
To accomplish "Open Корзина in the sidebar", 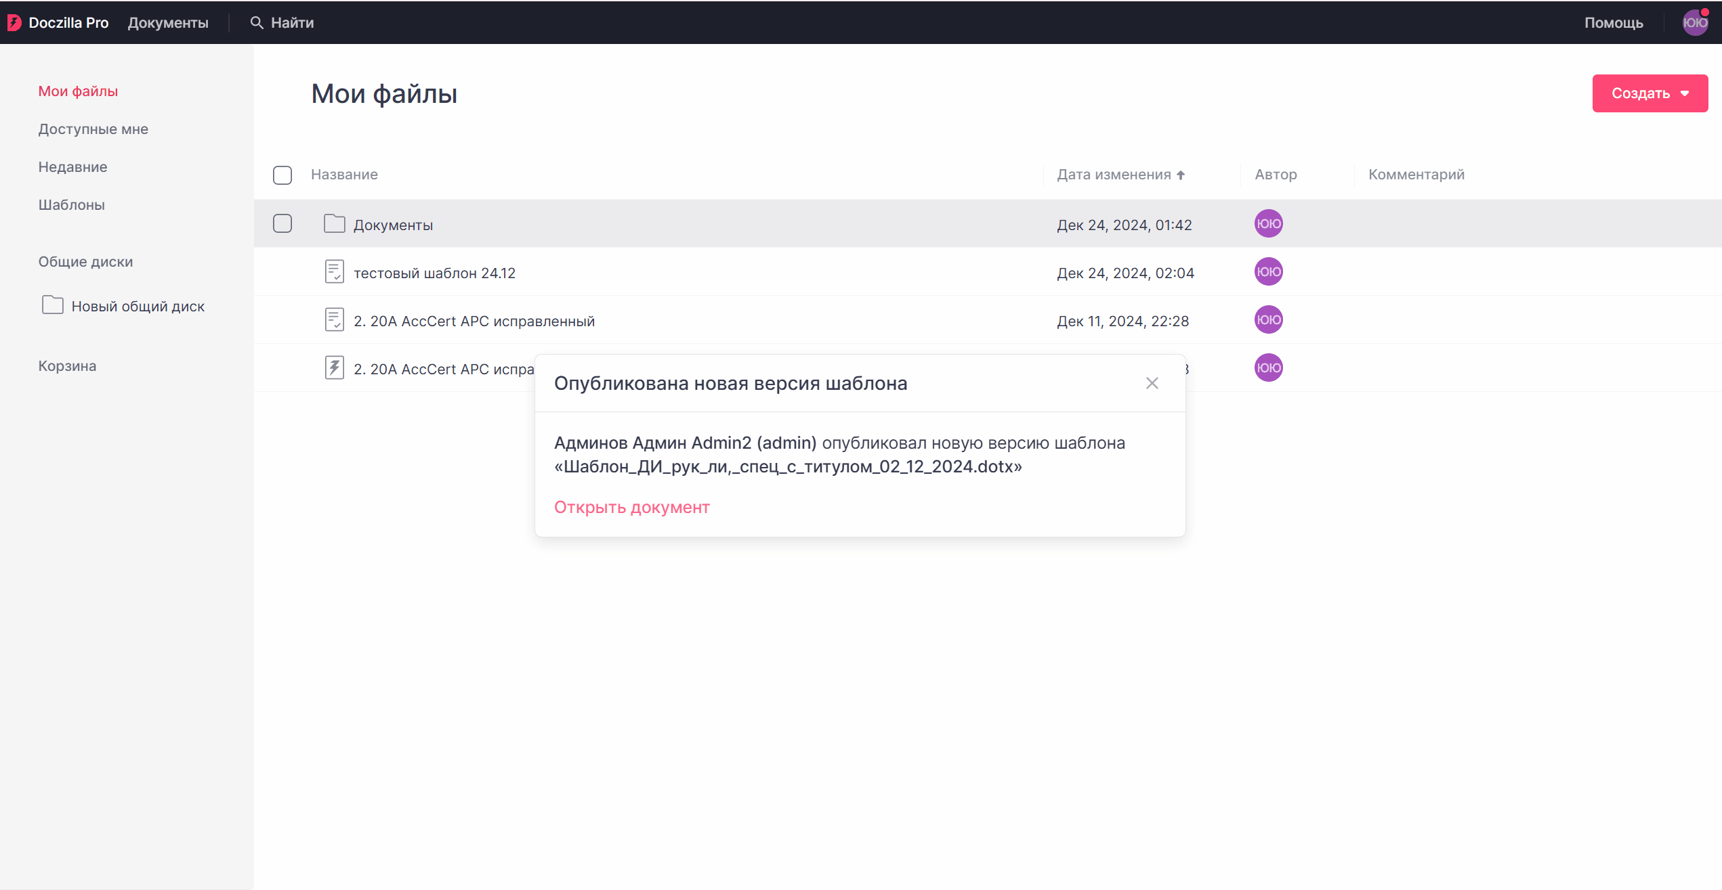I will point(67,366).
